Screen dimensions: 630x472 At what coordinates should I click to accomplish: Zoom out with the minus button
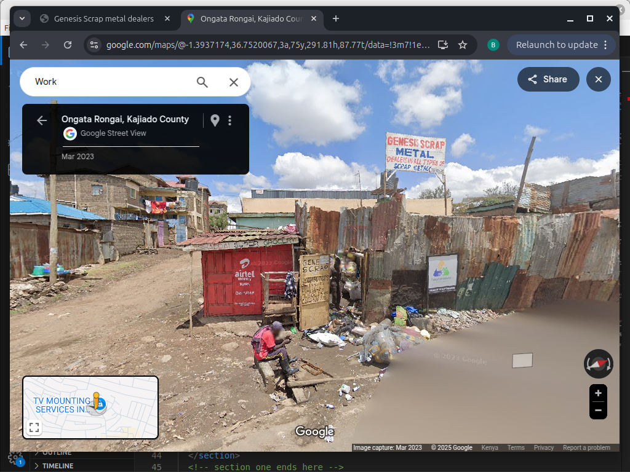(x=598, y=410)
